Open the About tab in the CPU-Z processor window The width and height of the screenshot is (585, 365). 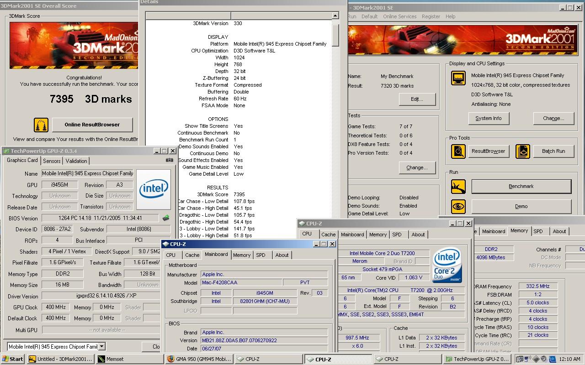(418, 235)
